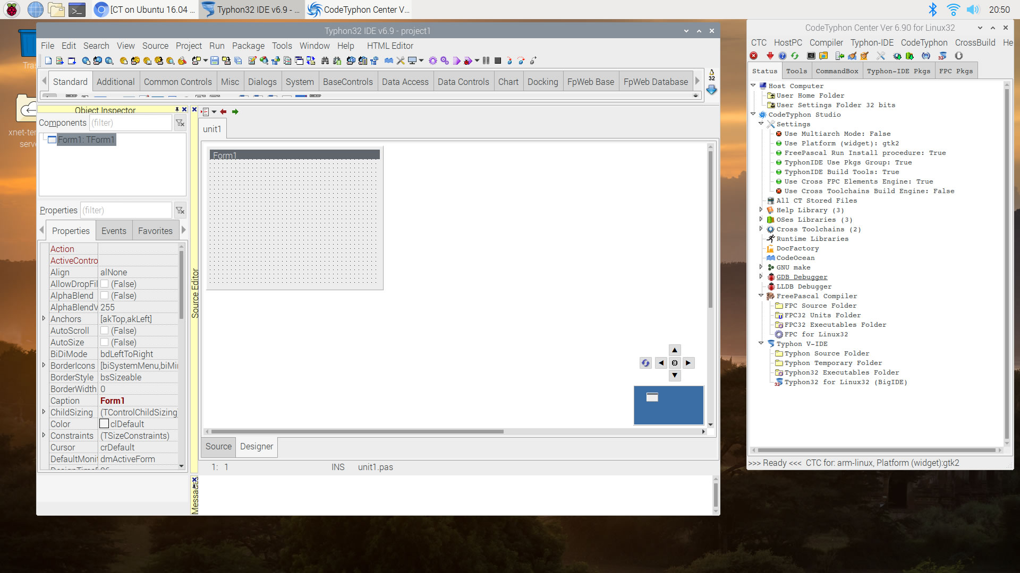Click the green forward arrow in editor toolbar

coord(235,112)
